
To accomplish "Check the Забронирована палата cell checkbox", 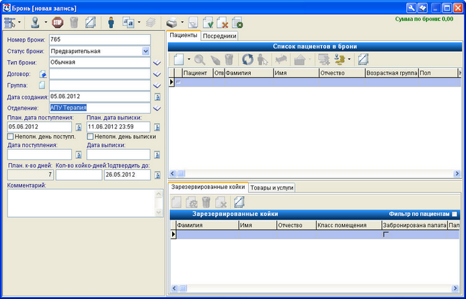I will 386,234.
